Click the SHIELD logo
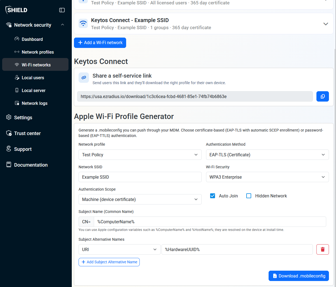Image resolution: width=336 pixels, height=287 pixels. pyautogui.click(x=16, y=10)
